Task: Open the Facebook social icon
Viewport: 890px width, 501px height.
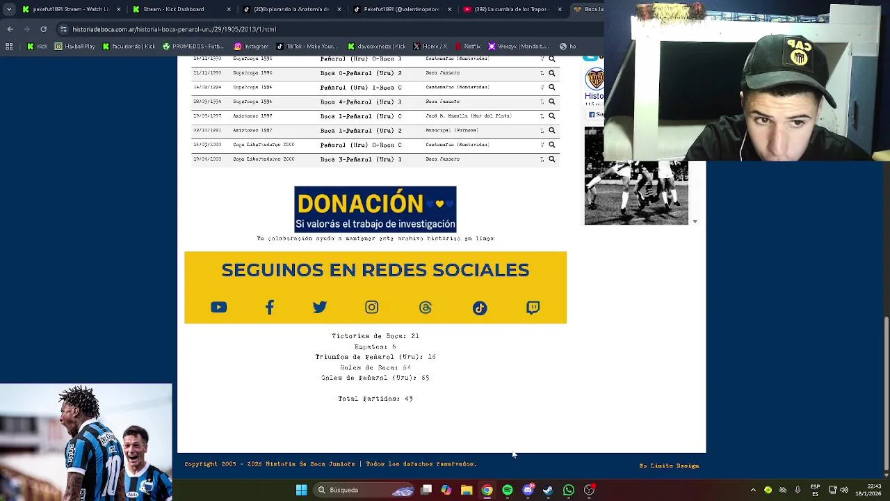Action: coord(270,307)
